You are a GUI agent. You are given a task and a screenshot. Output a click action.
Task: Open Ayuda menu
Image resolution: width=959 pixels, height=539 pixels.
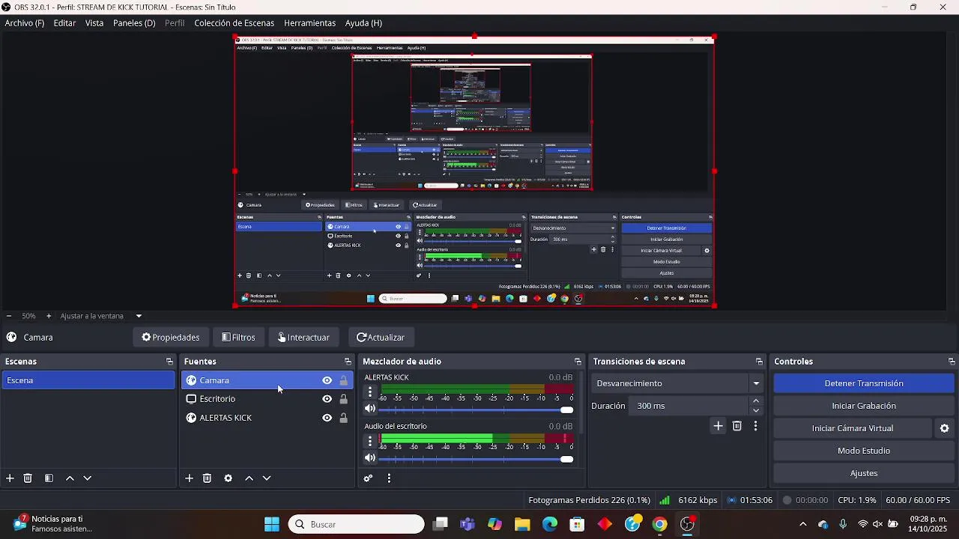point(363,23)
